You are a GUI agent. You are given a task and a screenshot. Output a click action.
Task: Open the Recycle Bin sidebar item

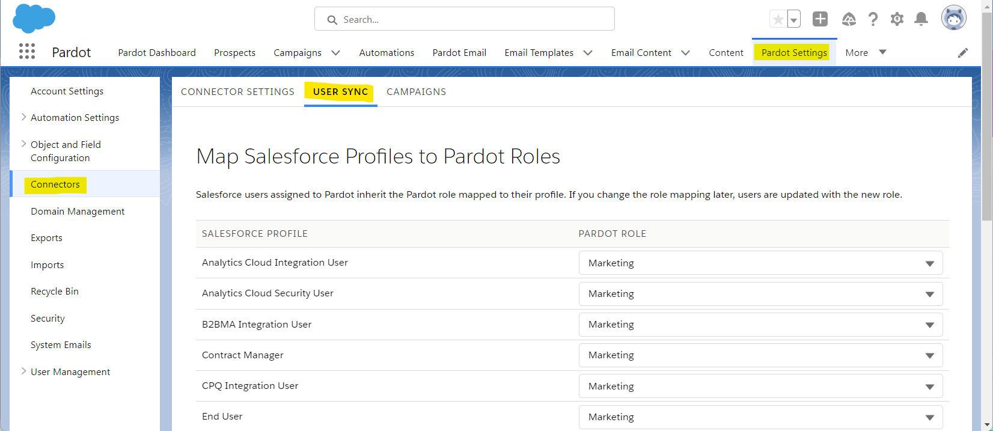tap(55, 292)
